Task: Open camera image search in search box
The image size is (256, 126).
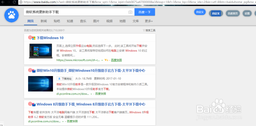Action: pyautogui.click(x=130, y=12)
